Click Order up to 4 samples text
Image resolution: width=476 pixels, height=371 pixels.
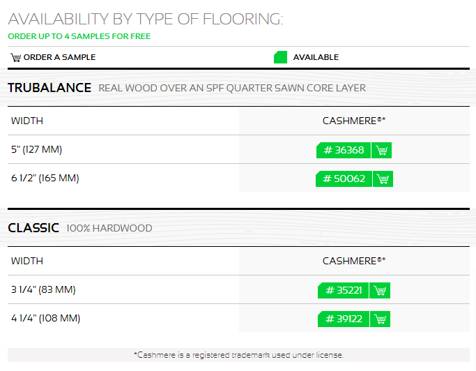coord(79,36)
